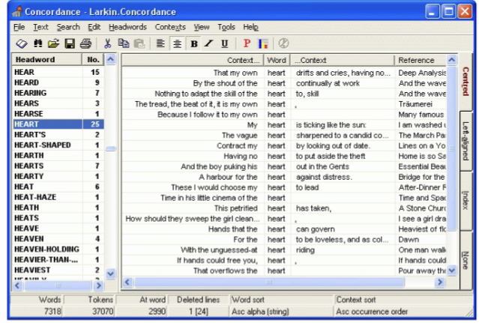Screen dimensions: 479x323
Task: Open the Tools menu
Action: click(226, 27)
